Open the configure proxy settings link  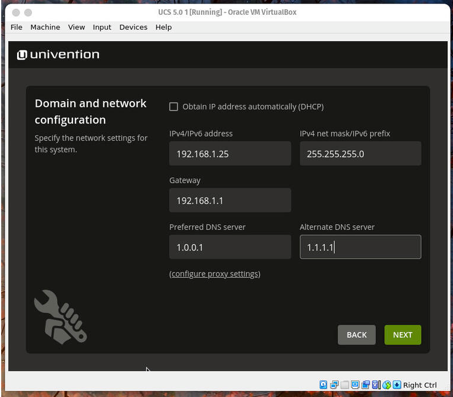215,274
